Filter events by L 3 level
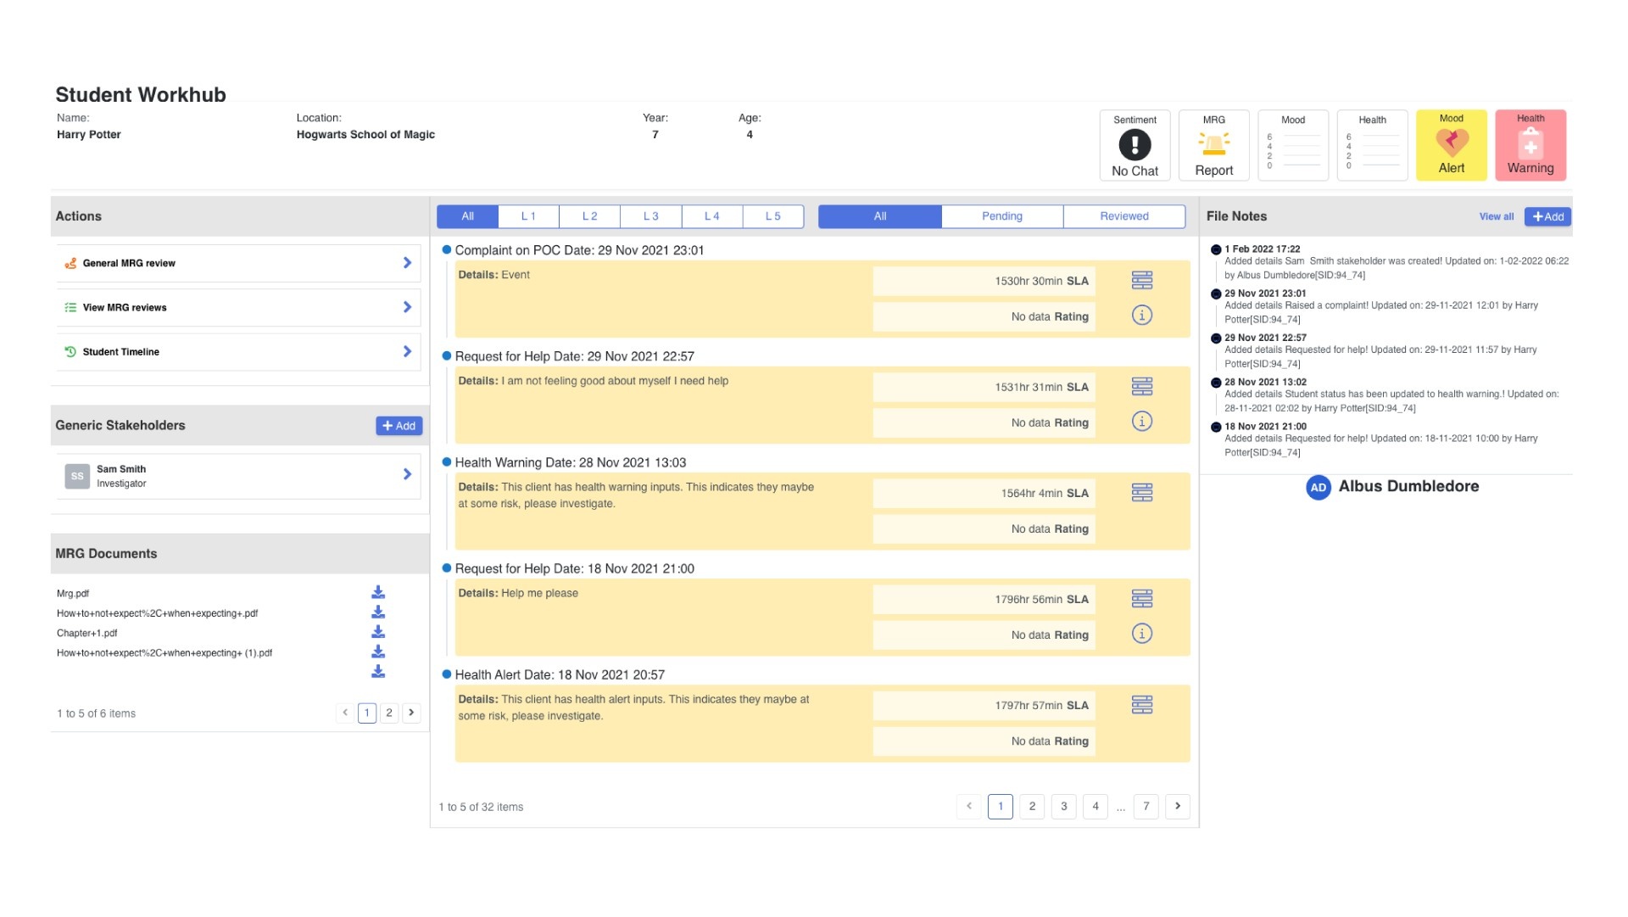1628x917 pixels. tap(650, 216)
